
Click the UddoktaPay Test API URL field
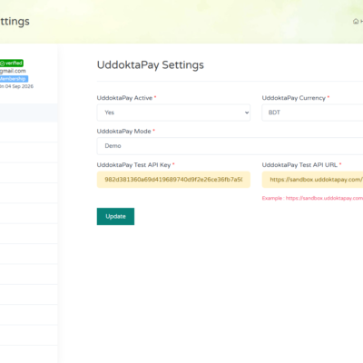312,180
